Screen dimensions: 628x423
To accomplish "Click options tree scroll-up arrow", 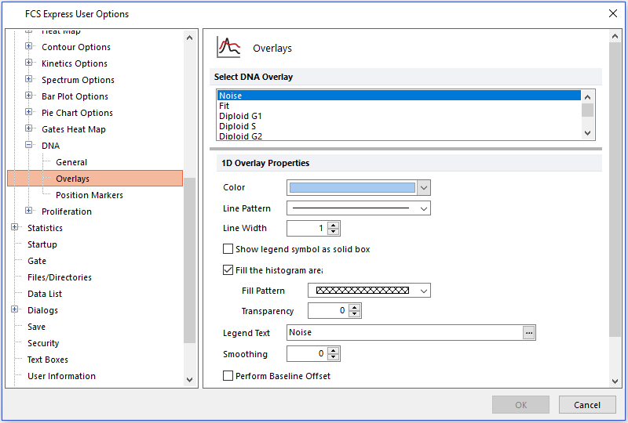I will click(x=189, y=38).
